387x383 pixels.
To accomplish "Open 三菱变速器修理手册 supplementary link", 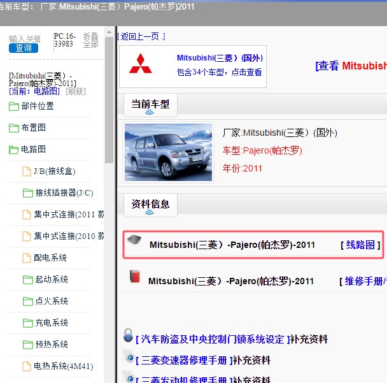I will (184, 360).
